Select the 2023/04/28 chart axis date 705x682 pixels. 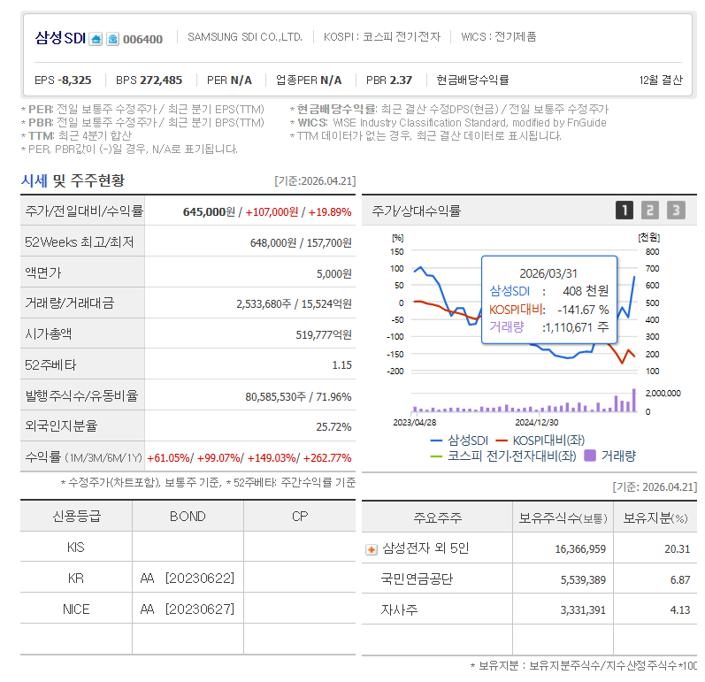point(415,423)
